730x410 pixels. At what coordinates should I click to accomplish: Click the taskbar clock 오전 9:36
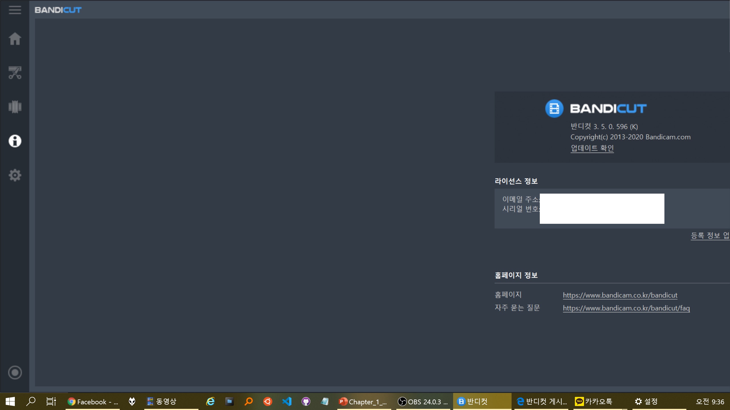(710, 402)
